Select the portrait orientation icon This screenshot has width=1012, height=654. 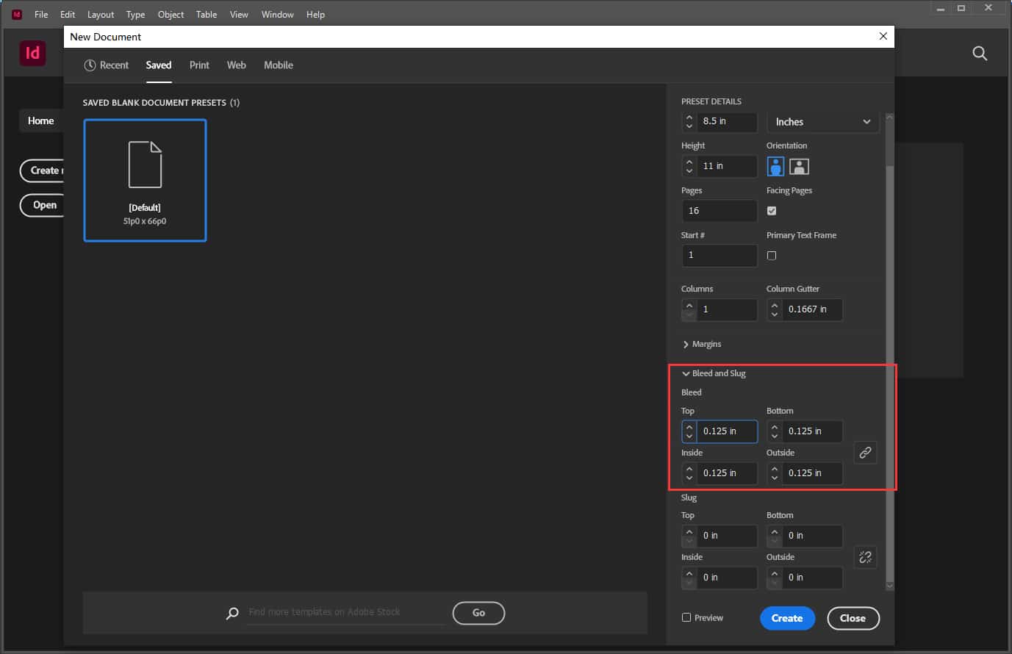(x=775, y=167)
